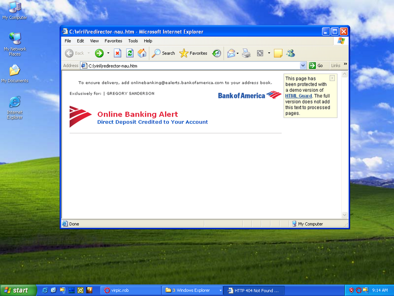Screen dimensions: 394x296
Task: Open the Forward history dropdown arrow
Action: [108, 53]
